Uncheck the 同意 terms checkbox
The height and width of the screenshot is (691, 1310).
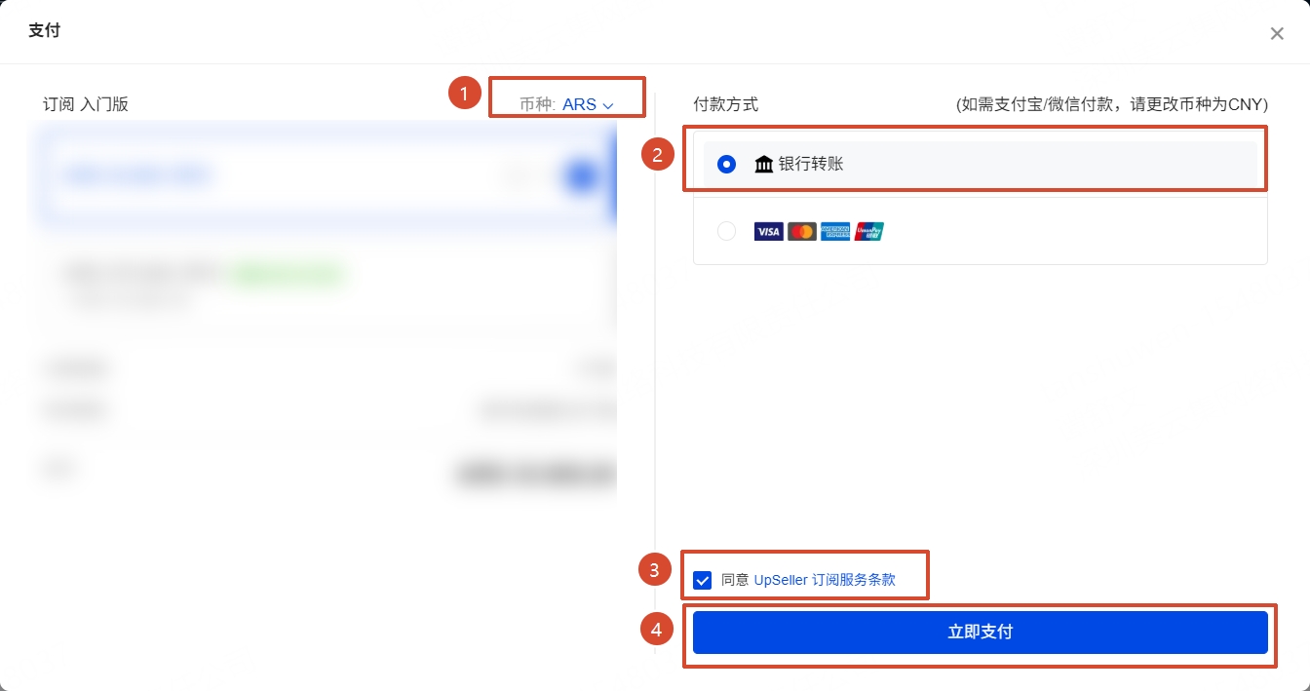point(702,580)
